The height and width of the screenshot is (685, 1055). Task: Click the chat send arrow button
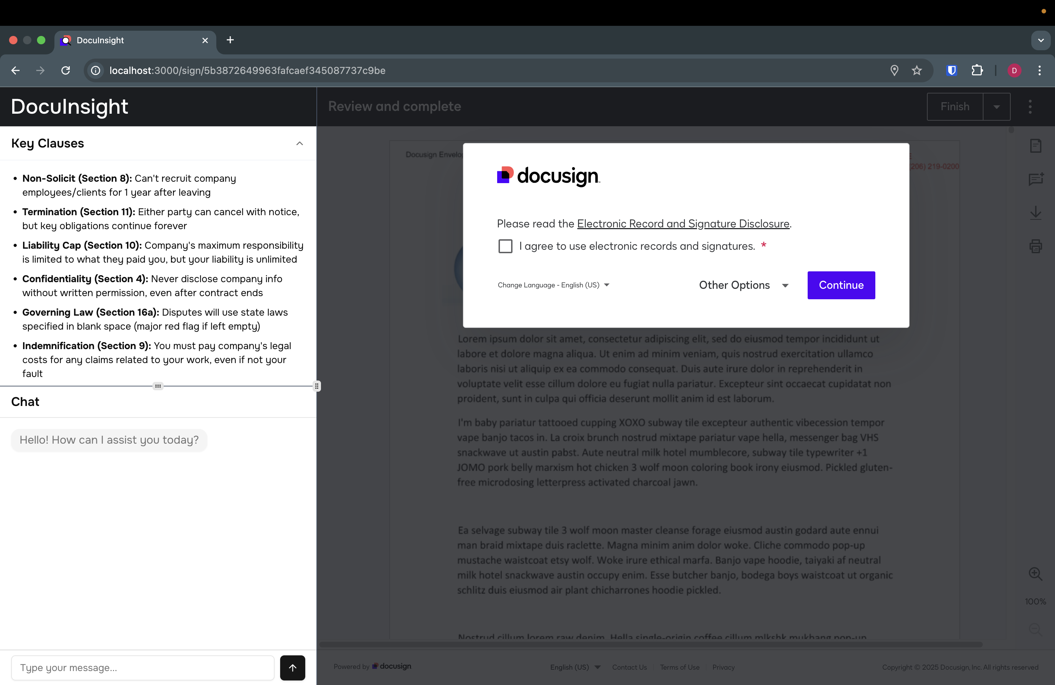pyautogui.click(x=292, y=667)
